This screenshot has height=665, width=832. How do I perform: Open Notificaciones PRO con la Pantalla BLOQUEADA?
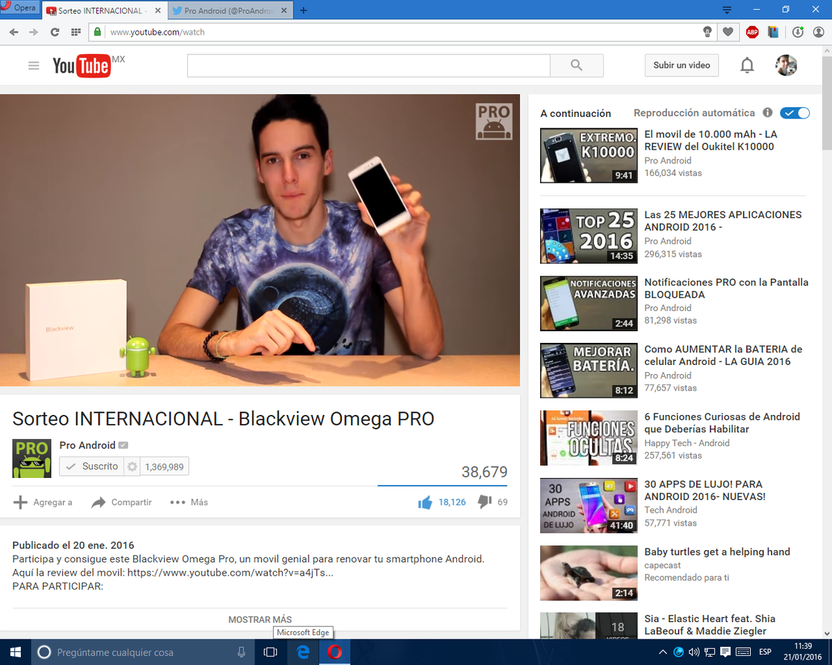(727, 288)
